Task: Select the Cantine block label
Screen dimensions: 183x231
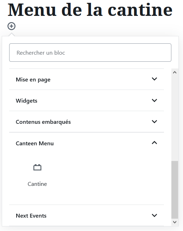Action: (37, 184)
